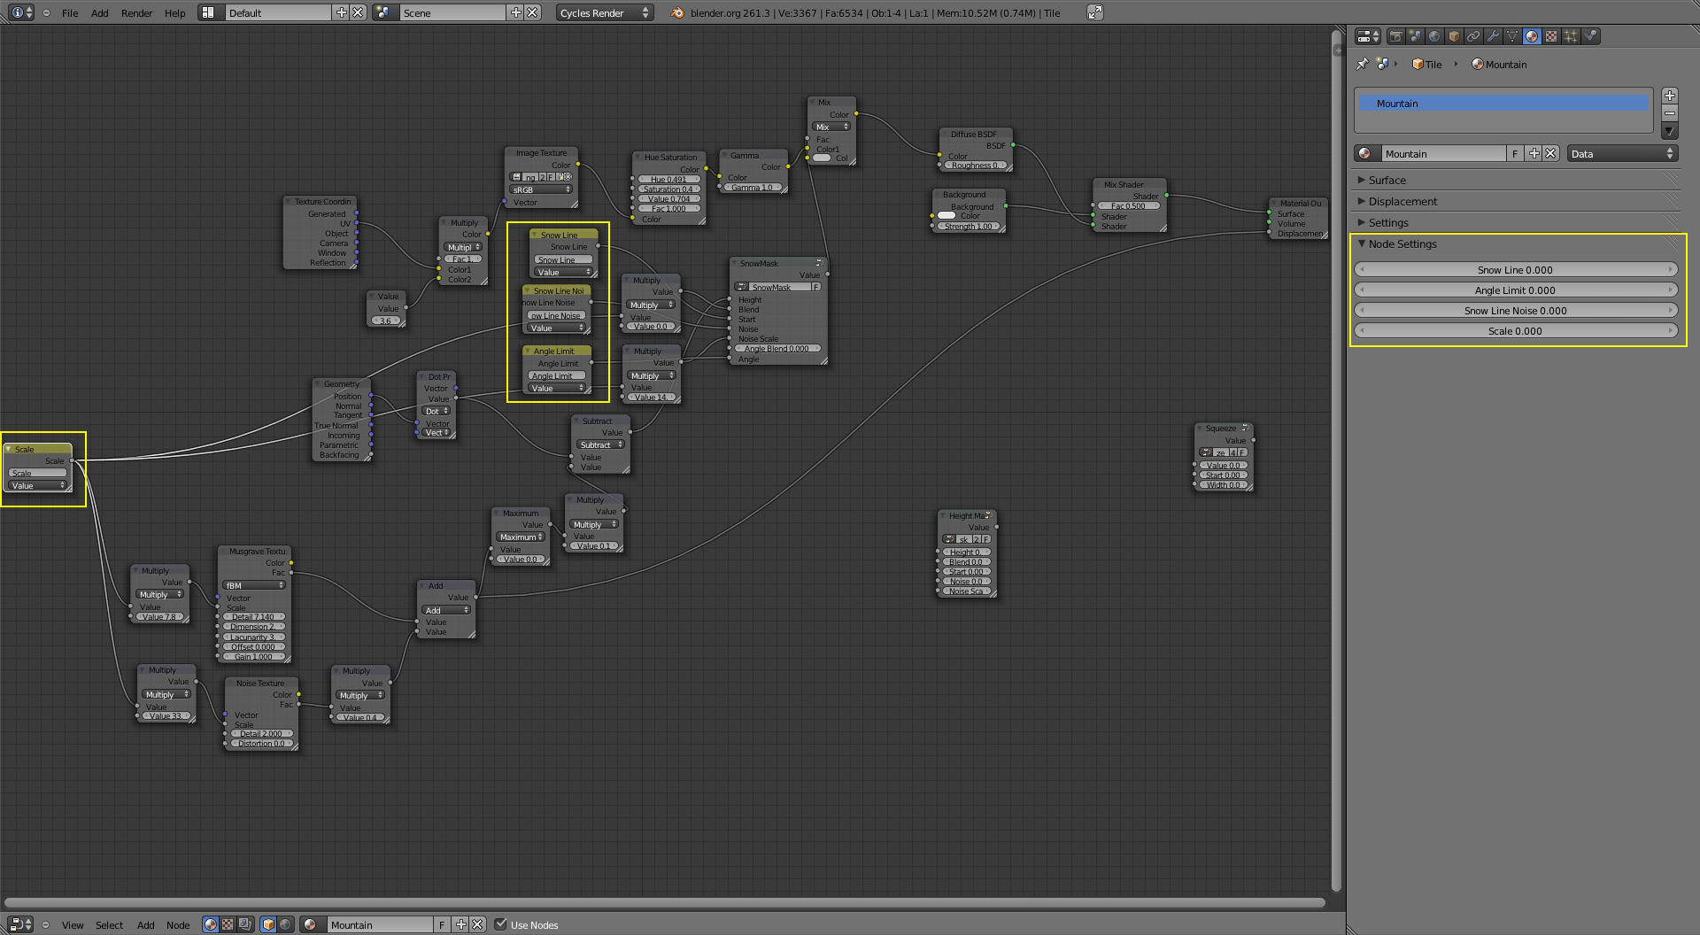Viewport: 1700px width, 935px height.
Task: Enable the Use Nodes checkbox
Action: 502,924
